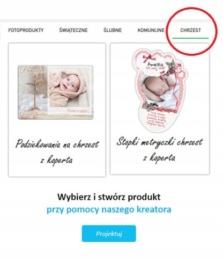Click the pink bow on the foot card
Image resolution: width=223 pixels, height=275 pixels.
[148, 58]
